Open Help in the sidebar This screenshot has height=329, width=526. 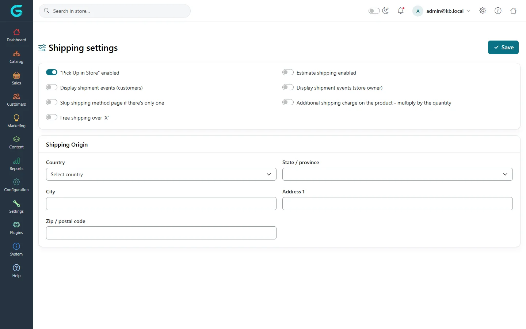(16, 271)
